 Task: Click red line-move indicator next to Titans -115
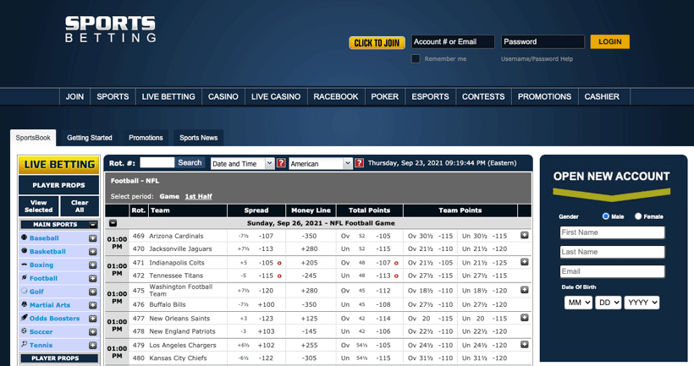(x=279, y=276)
